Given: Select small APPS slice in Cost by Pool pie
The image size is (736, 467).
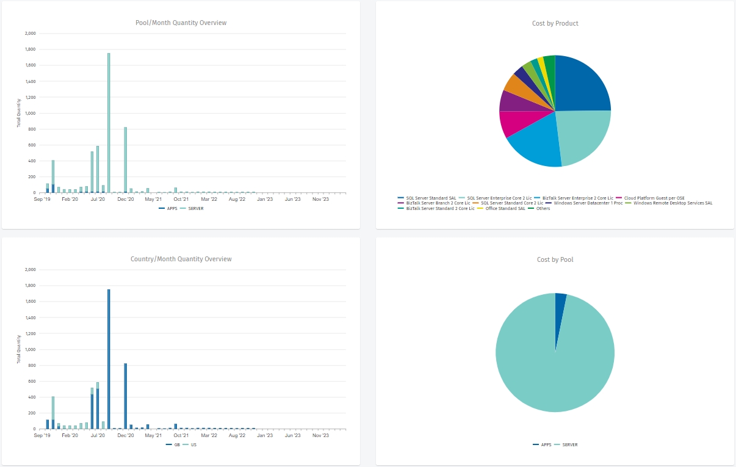Looking at the screenshot, I should point(560,305).
